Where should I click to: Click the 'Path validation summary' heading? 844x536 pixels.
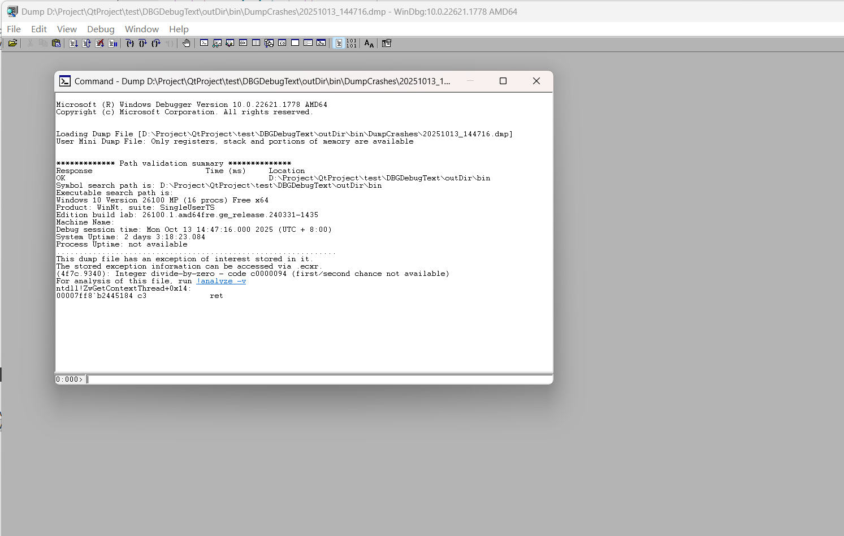[174, 163]
